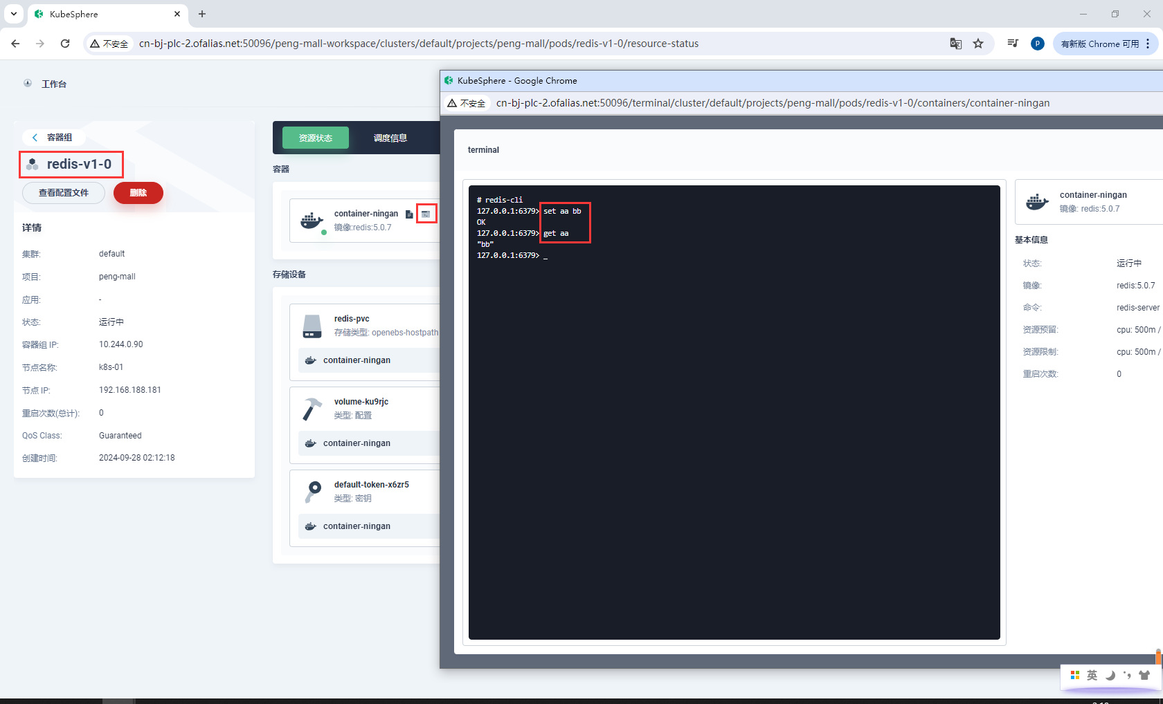1163x704 pixels.
Task: Click the command value redis-server in terminal window
Action: pos(1138,308)
